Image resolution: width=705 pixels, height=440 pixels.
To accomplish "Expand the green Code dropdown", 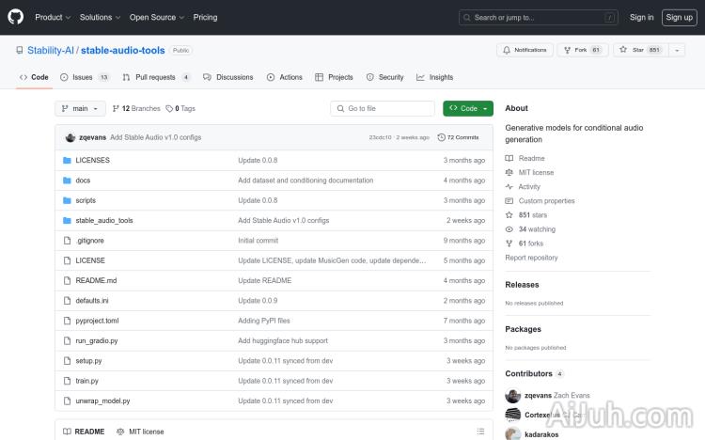I will [467, 109].
